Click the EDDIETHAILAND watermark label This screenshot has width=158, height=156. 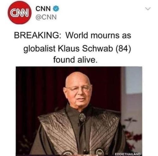point(128,154)
